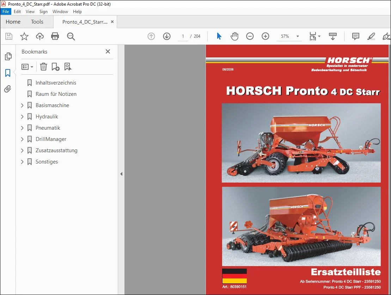The height and width of the screenshot is (295, 391).
Task: Open the Basismaschine bookmark label
Action: tap(53, 105)
